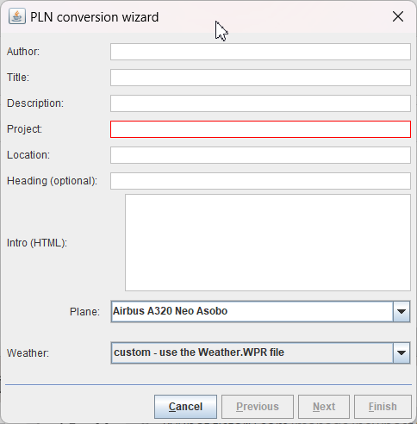
Task: Click the PLN conversion wizard title text
Action: pyautogui.click(x=94, y=17)
